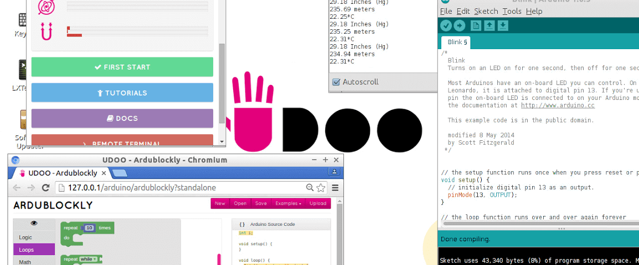Image resolution: width=639 pixels, height=265 pixels.
Task: Click New in Ardublockly
Action: [220, 203]
